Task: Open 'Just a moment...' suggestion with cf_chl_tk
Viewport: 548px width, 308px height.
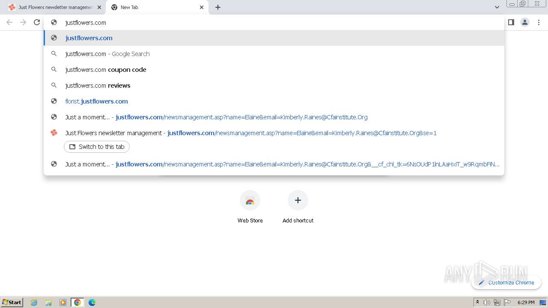Action: click(x=274, y=164)
